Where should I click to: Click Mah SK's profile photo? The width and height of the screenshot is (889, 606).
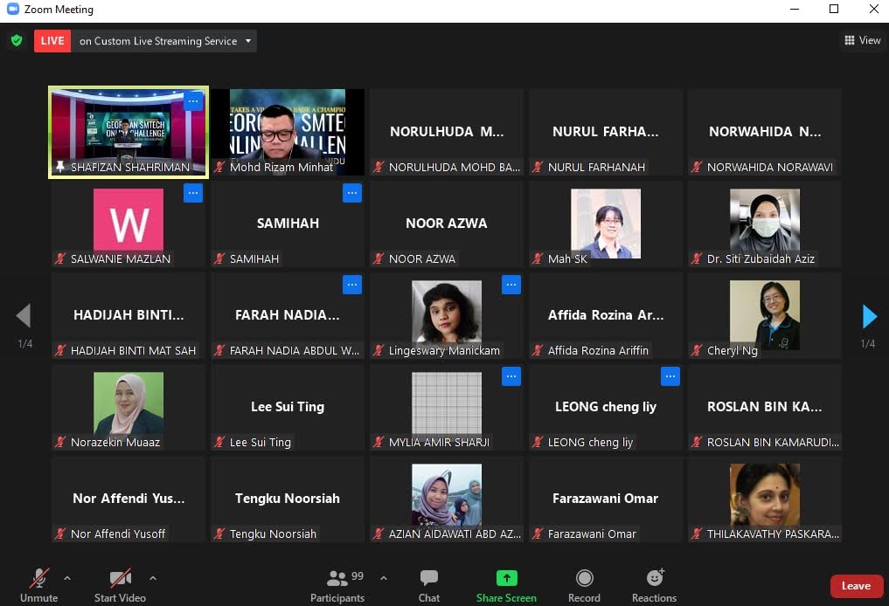tap(606, 224)
